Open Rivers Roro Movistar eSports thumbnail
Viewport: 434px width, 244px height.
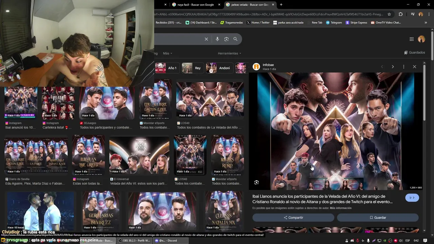[x=227, y=155]
